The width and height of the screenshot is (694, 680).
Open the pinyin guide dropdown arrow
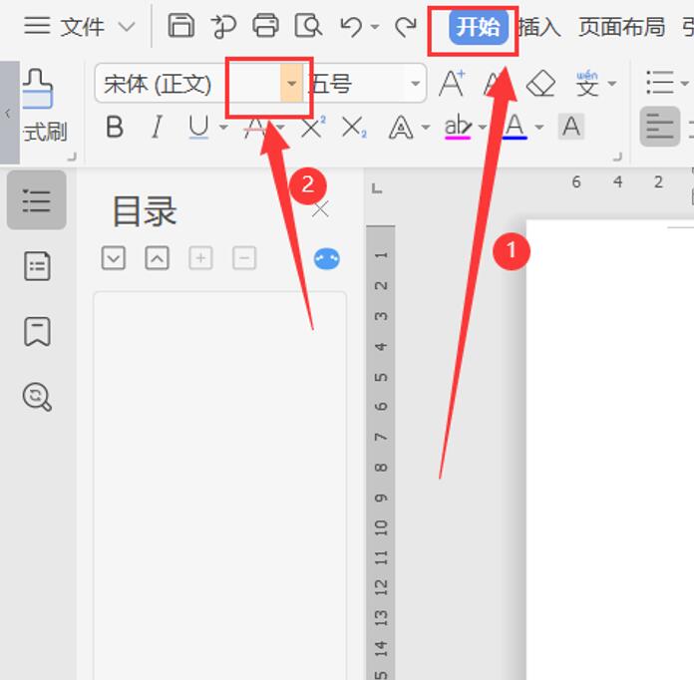pyautogui.click(x=612, y=83)
